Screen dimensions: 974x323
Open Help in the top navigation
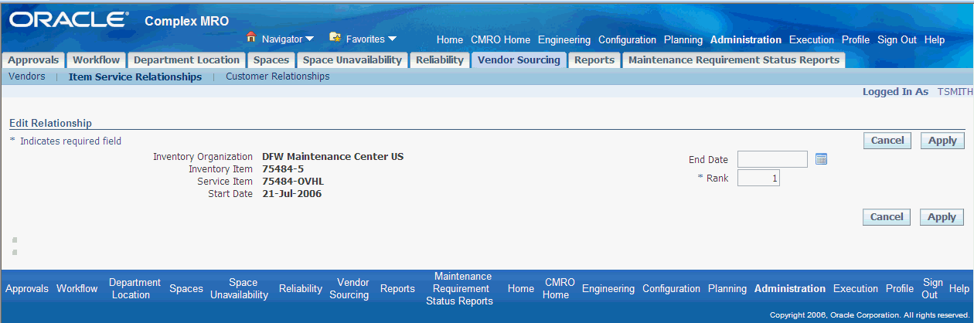coord(935,39)
